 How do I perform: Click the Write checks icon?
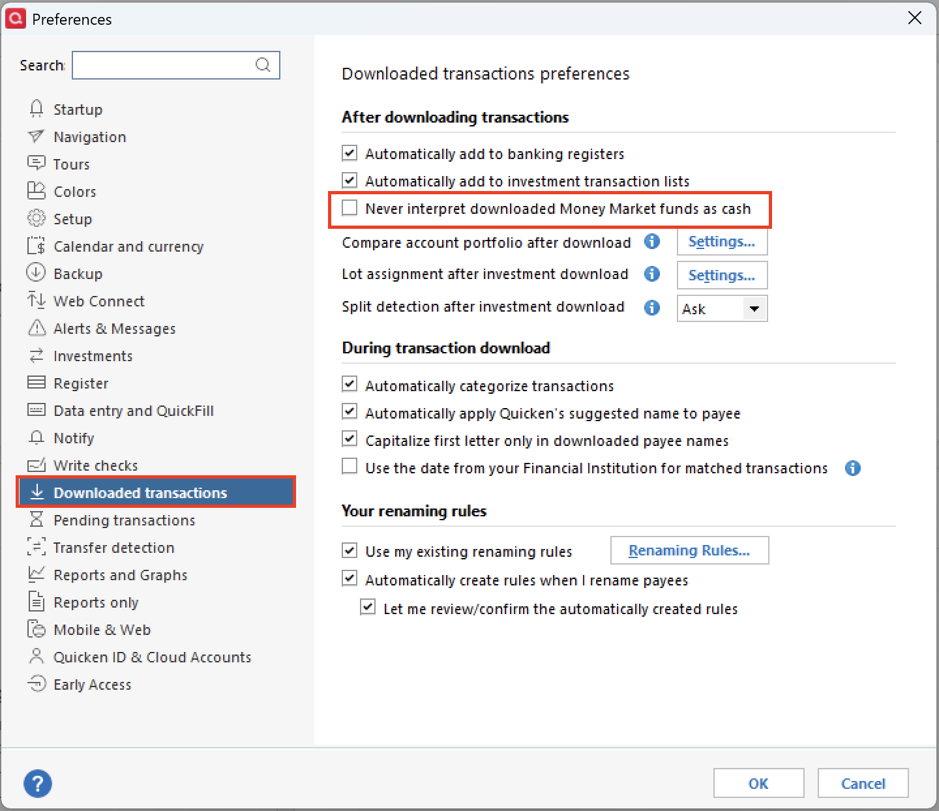(x=37, y=465)
